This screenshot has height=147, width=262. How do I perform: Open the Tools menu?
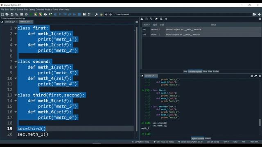(x=56, y=9)
